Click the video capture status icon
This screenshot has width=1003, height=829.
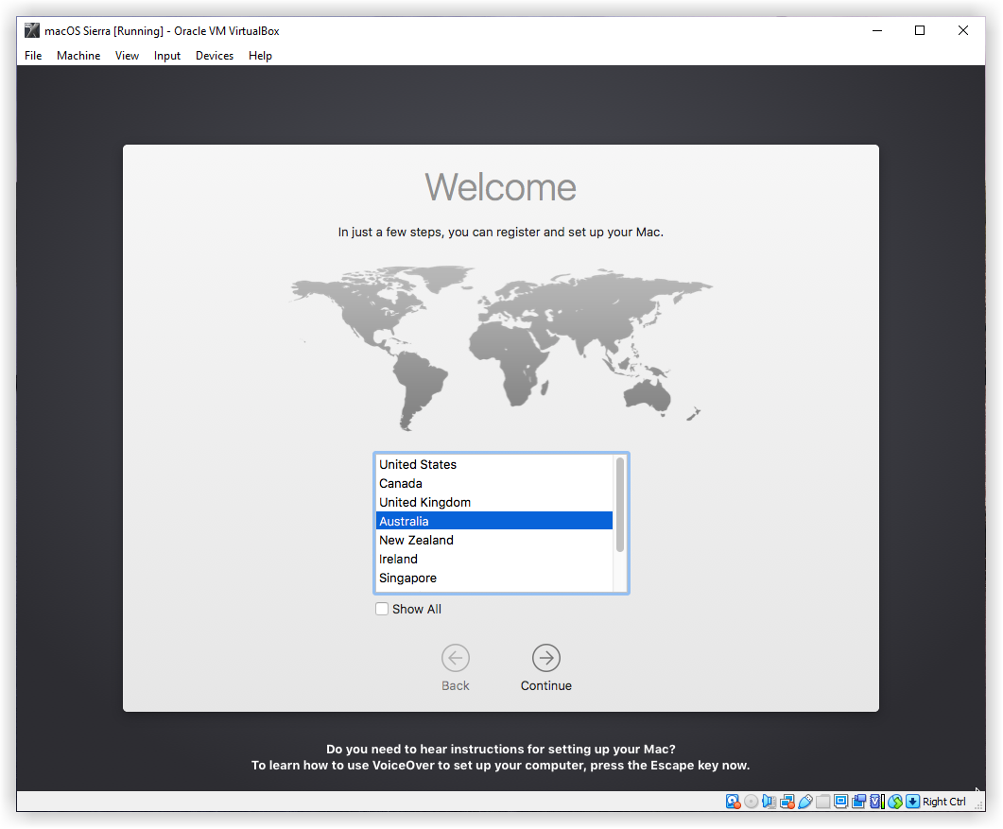(859, 802)
